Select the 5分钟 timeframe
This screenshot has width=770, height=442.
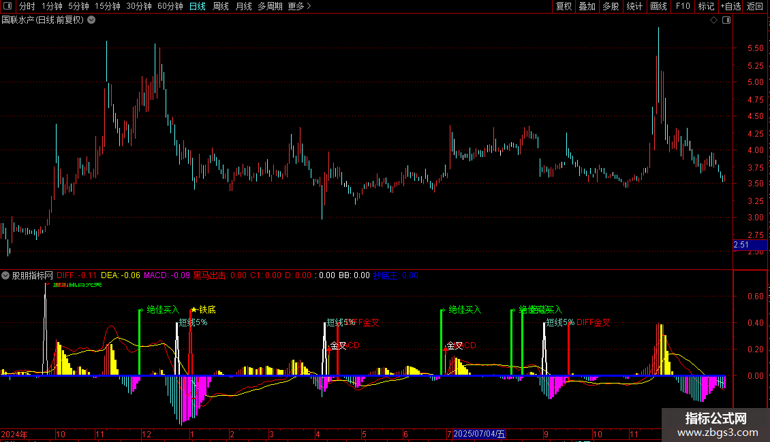coord(78,6)
